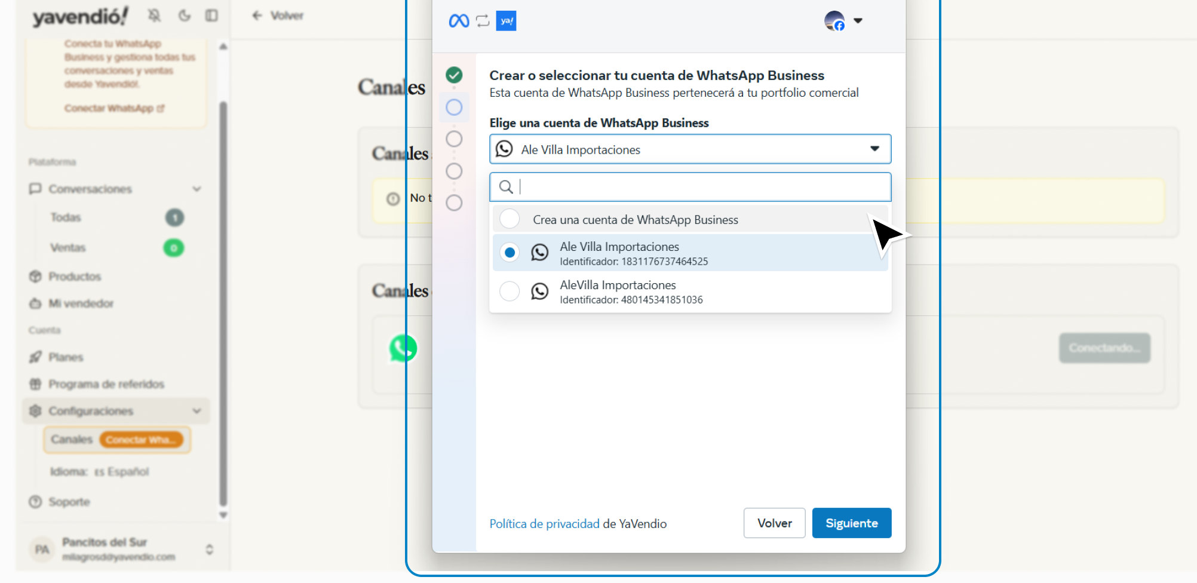The width and height of the screenshot is (1197, 583).
Task: Click the Soporte help circle icon
Action: click(x=35, y=502)
